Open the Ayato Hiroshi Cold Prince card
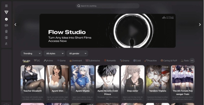The image size is (204, 105). click(108, 83)
